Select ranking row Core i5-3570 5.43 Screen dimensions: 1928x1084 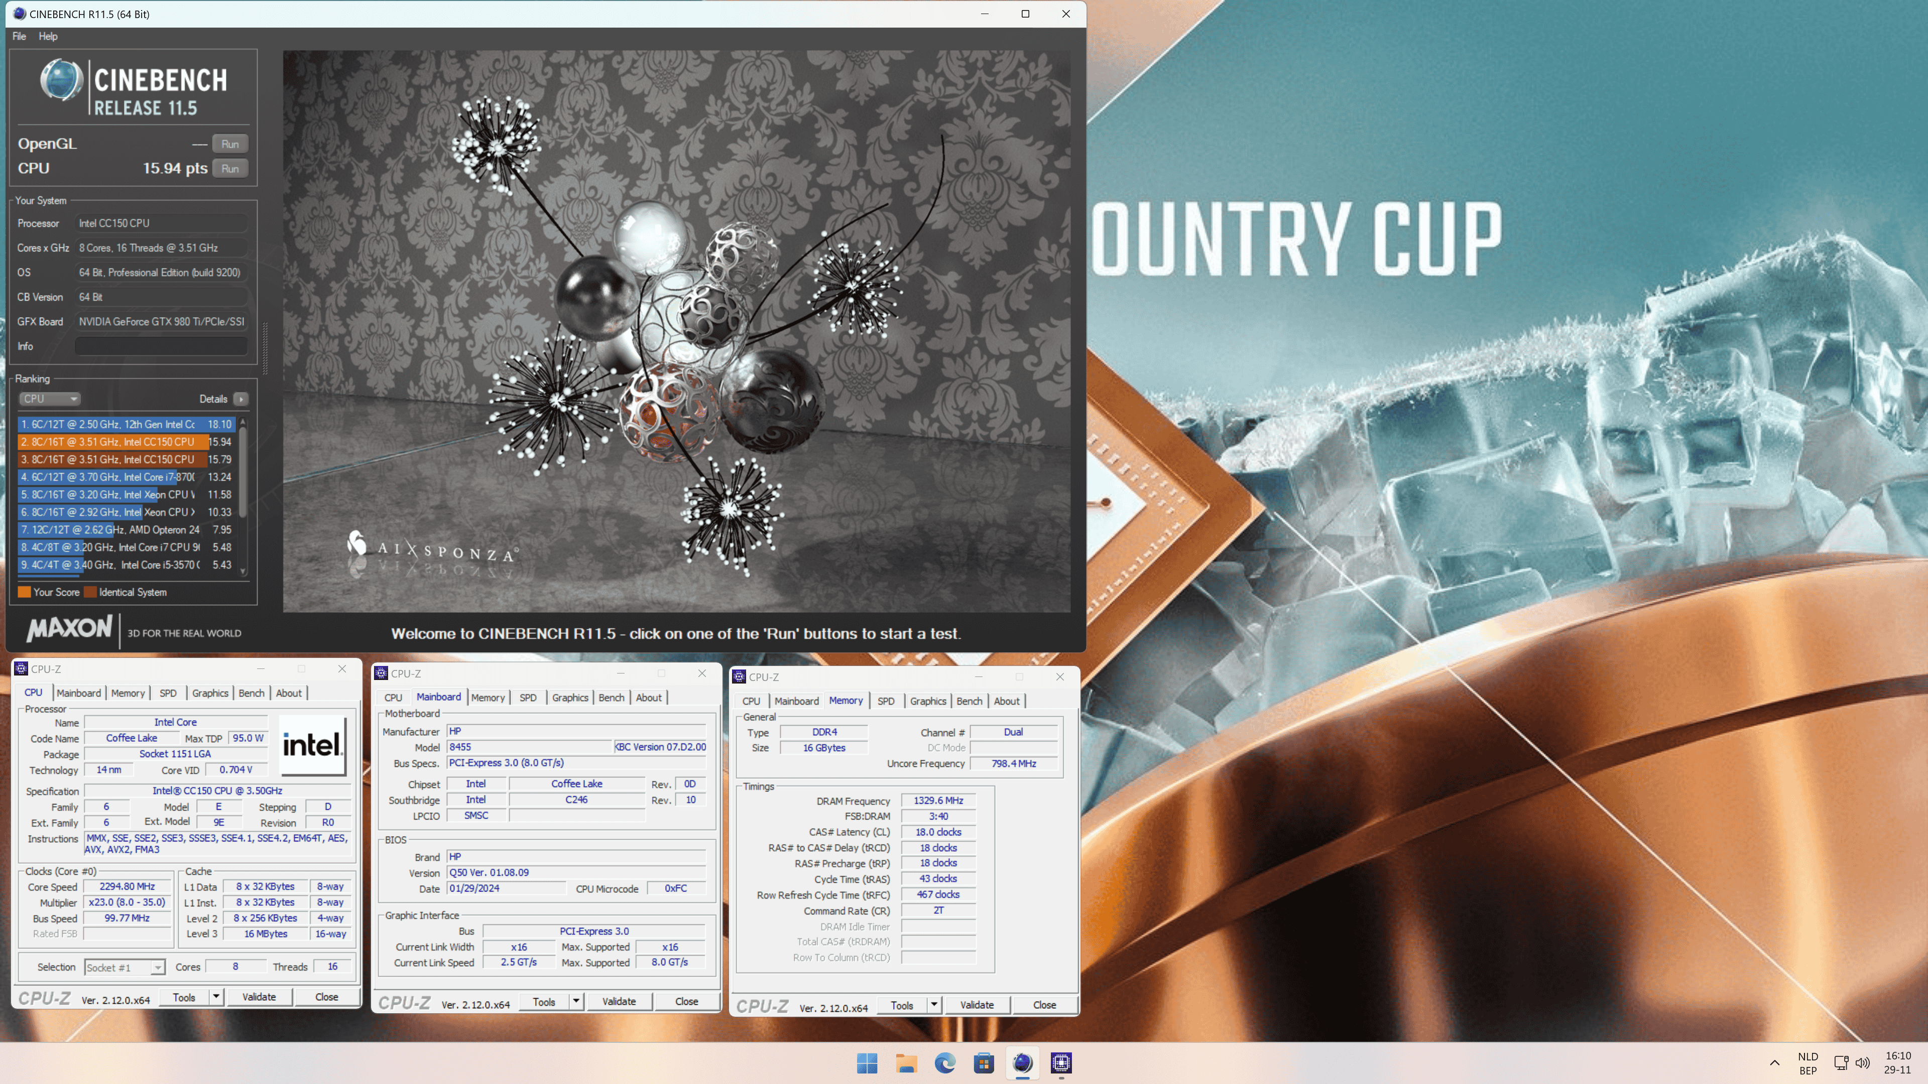(127, 565)
